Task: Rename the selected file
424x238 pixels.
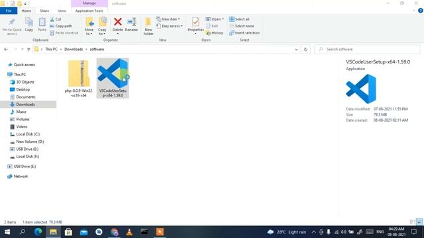Action: (x=131, y=25)
